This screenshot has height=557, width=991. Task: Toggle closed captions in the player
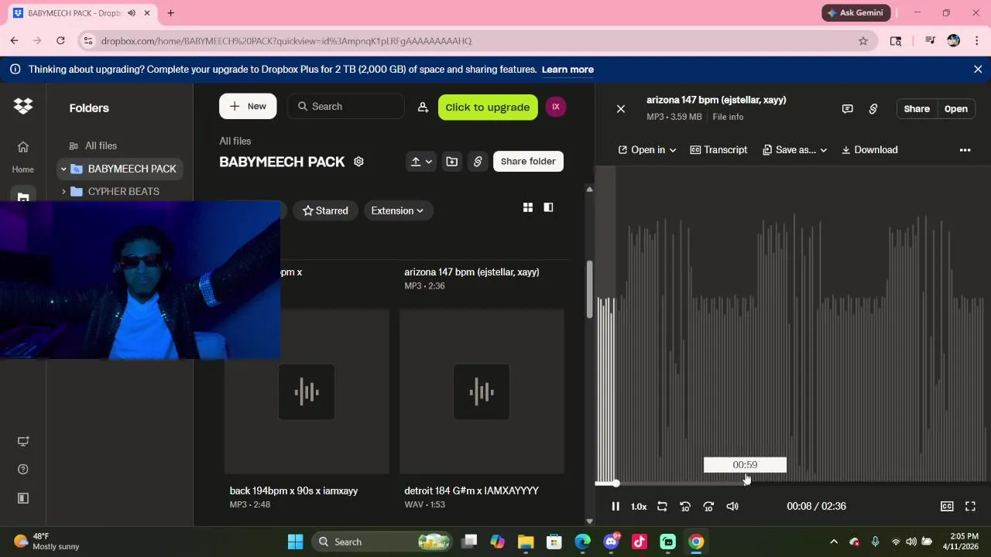(x=947, y=506)
